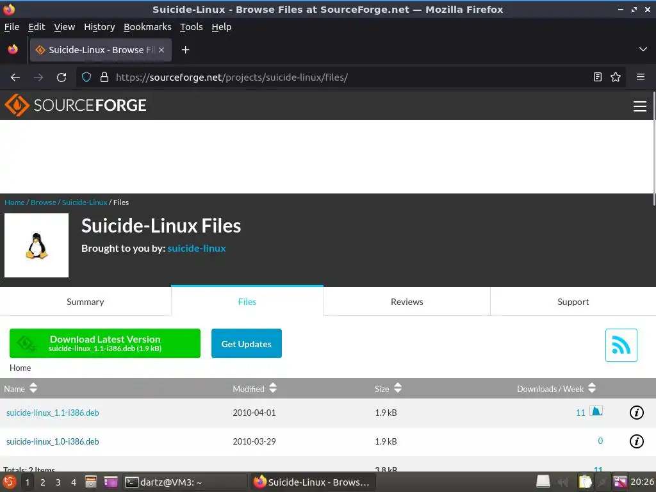Open info for suicide-linux_1.1-i386.deb

(x=636, y=413)
